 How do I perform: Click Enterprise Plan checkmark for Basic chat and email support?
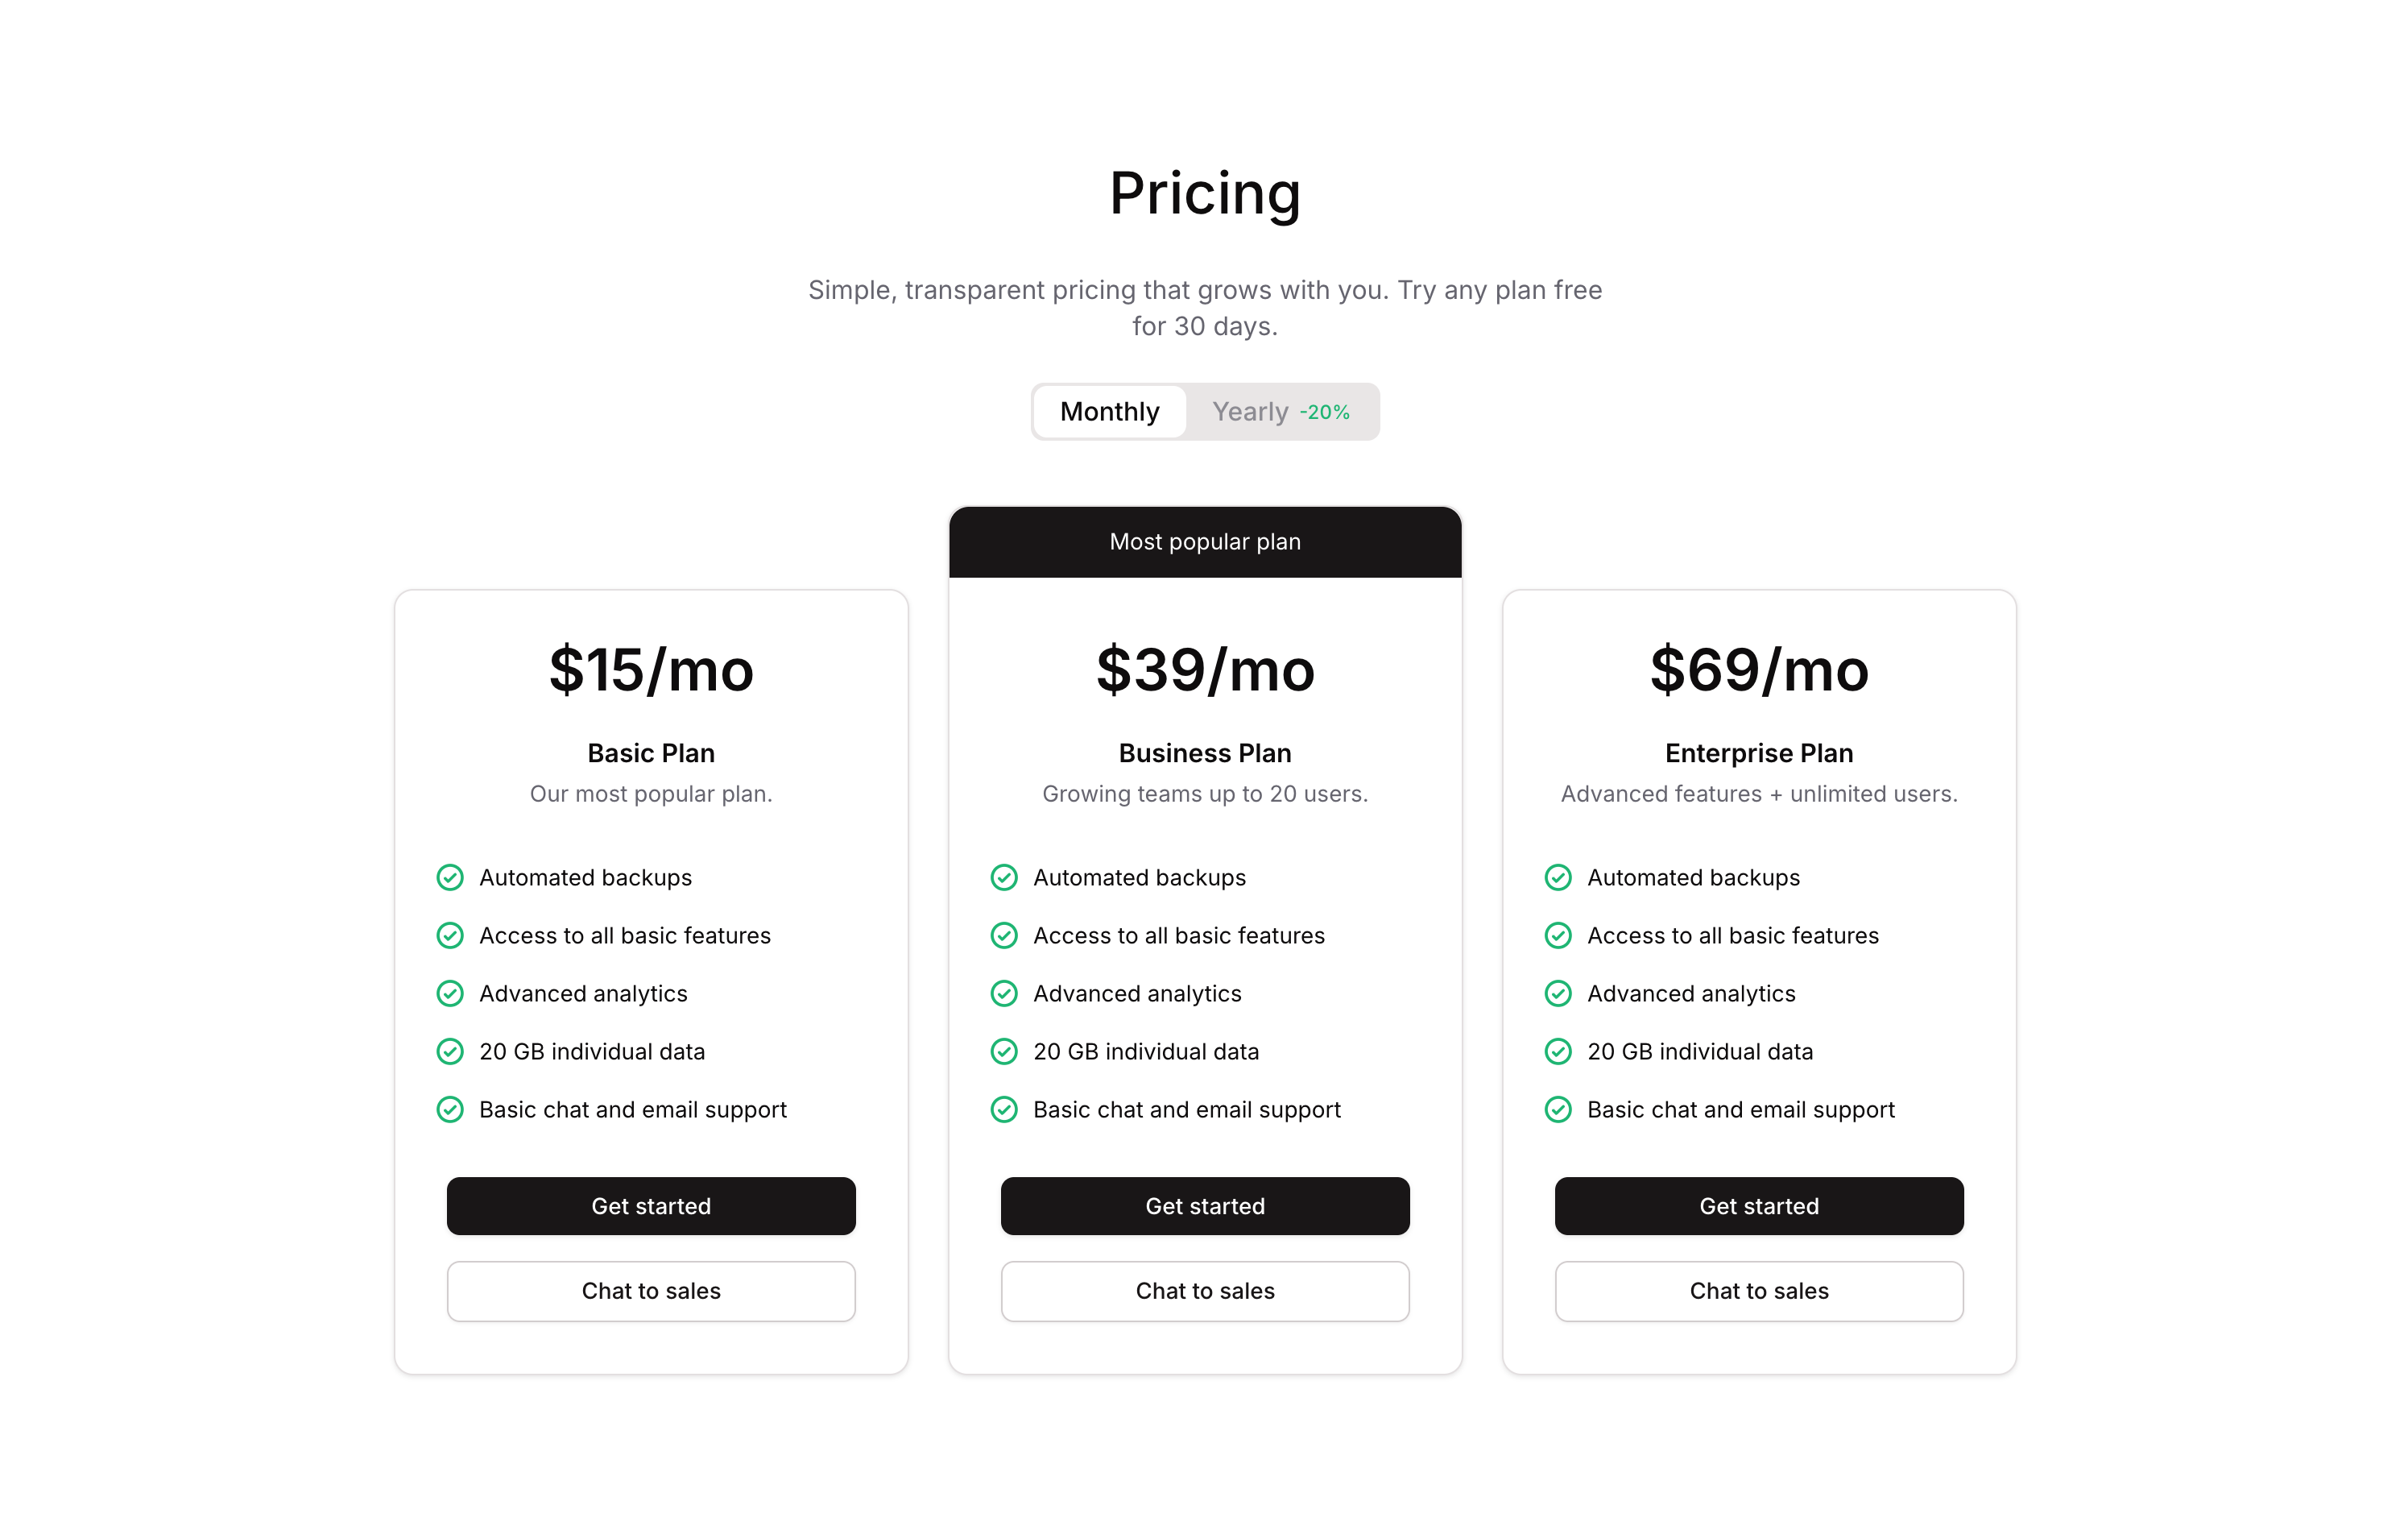[x=1558, y=1109]
